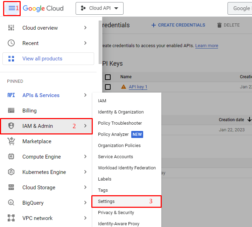
Task: Click the Google Cloud logo
Action: tap(43, 8)
